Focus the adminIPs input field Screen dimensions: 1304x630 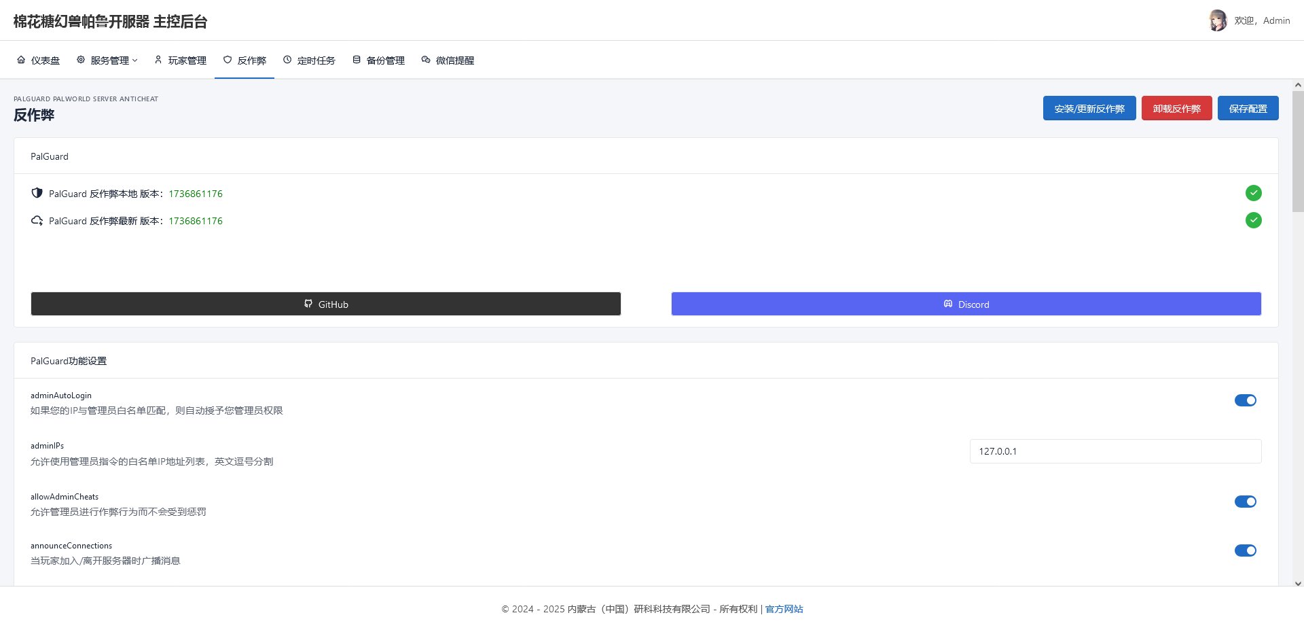click(1115, 451)
